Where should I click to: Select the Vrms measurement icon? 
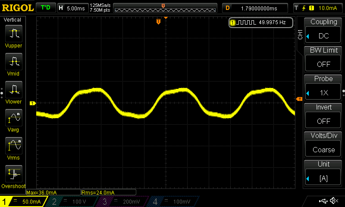click(x=14, y=146)
